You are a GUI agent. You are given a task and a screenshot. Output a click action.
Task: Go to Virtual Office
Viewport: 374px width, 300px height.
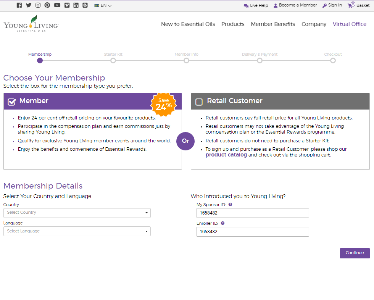coord(350,24)
